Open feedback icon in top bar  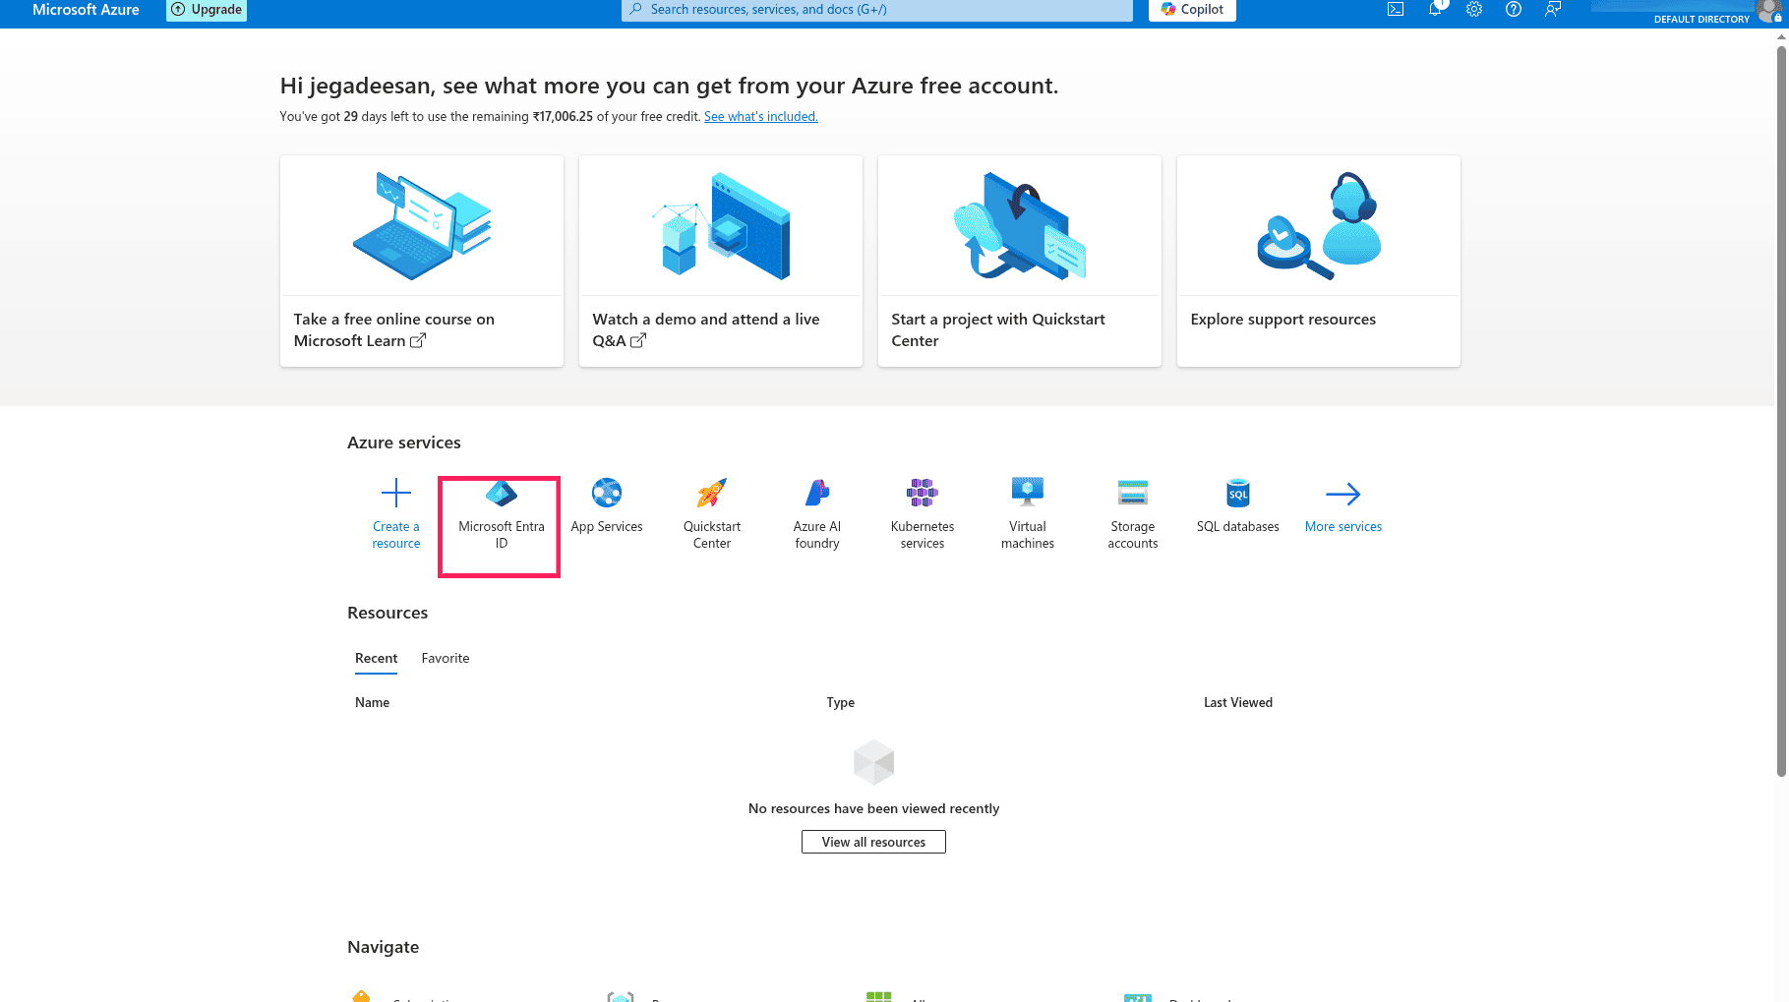pyautogui.click(x=1553, y=9)
